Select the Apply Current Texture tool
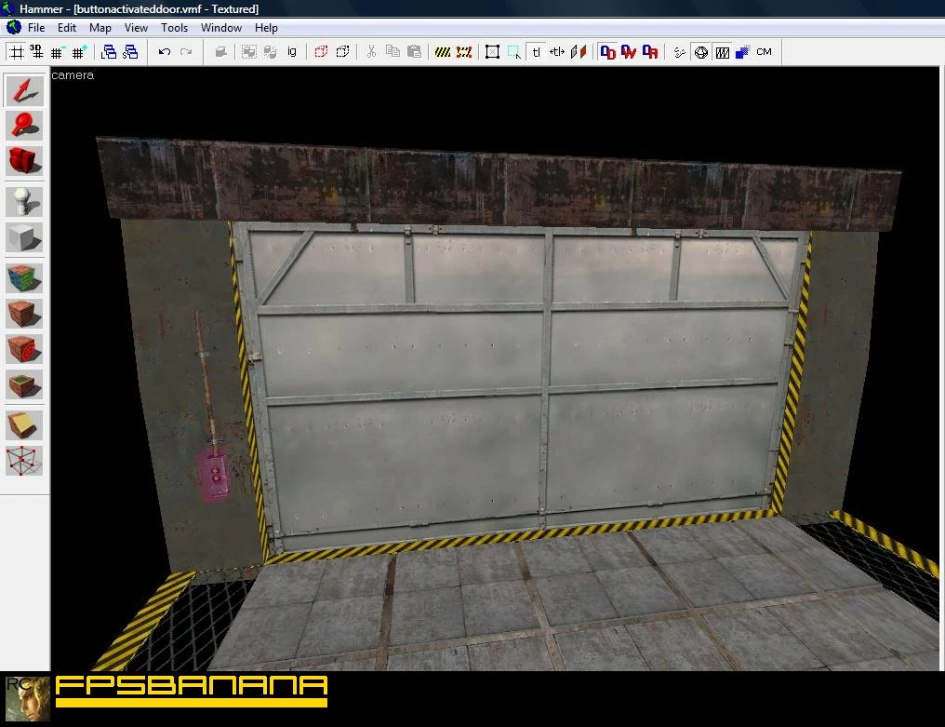This screenshot has width=945, height=727. coord(24,314)
